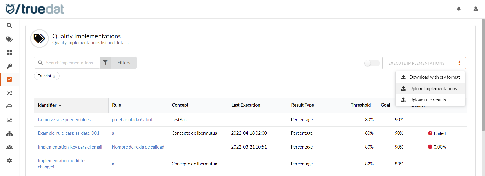Click the Execute Implementations button
The image size is (485, 176).
416,63
